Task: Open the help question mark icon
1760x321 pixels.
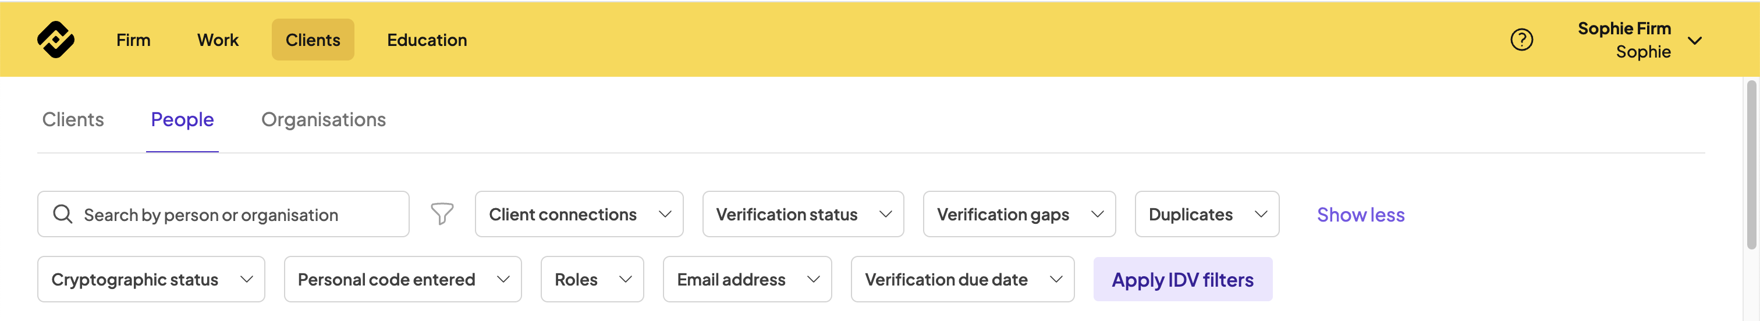Action: coord(1521,40)
